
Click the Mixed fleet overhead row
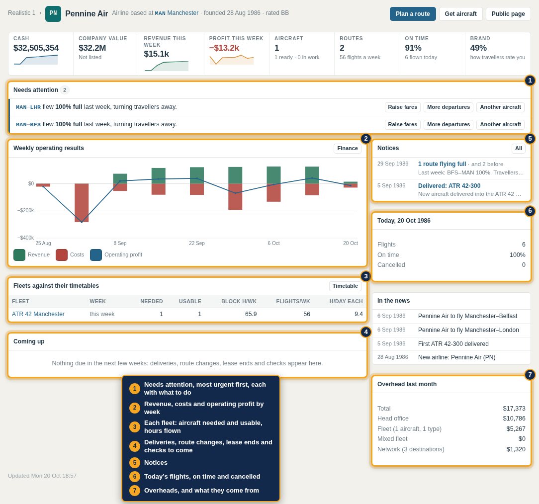[451, 439]
